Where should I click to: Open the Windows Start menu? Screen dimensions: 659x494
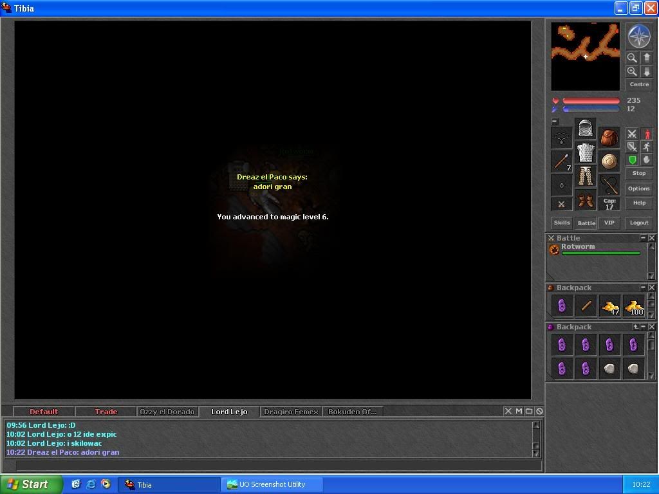pyautogui.click(x=31, y=484)
